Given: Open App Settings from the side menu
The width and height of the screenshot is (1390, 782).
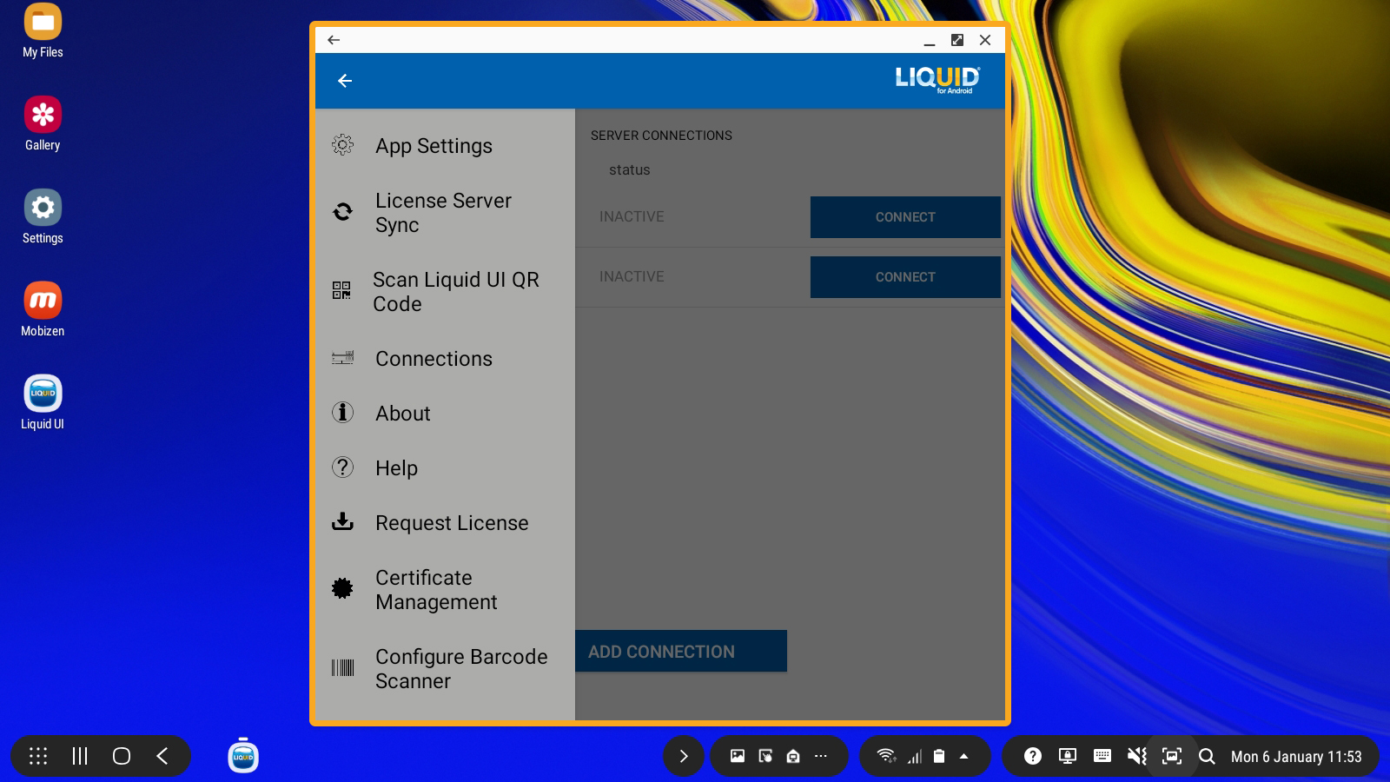Looking at the screenshot, I should pos(434,146).
